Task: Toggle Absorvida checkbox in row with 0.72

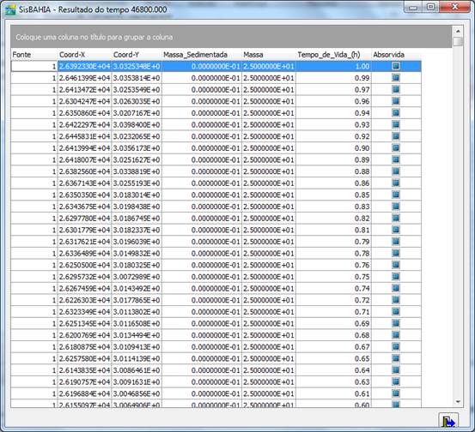Action: pyautogui.click(x=396, y=300)
